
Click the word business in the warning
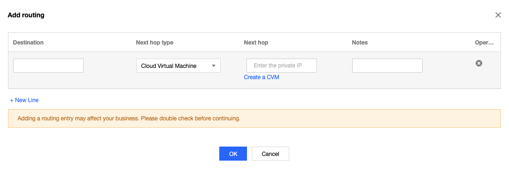pyautogui.click(x=128, y=118)
